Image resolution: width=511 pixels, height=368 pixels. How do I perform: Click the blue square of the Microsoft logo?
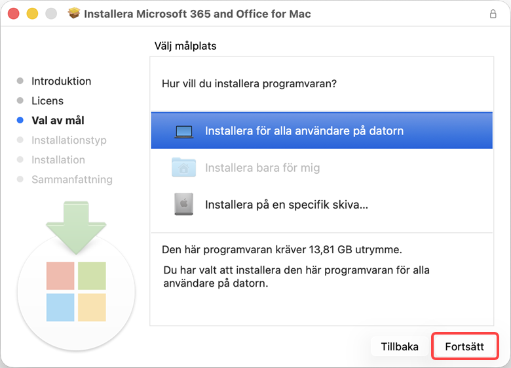point(60,307)
